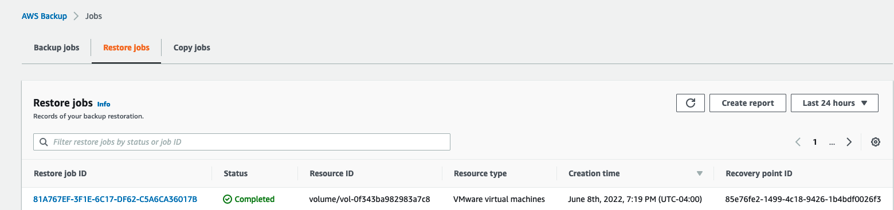Open restore job 81A767EF-3F1E-6C17-DF62-C5A6CA36017B
894x210 pixels.
(115, 199)
